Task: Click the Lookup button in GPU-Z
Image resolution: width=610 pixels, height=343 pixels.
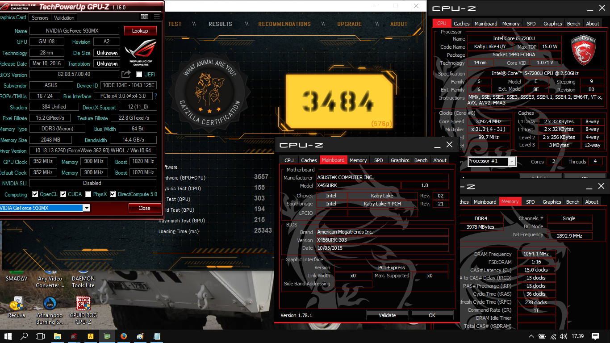Action: pyautogui.click(x=140, y=31)
